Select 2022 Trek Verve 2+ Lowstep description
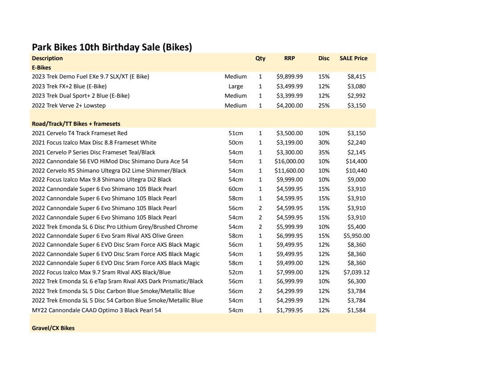Viewport: 481px width, 372px height. pyautogui.click(x=69, y=105)
